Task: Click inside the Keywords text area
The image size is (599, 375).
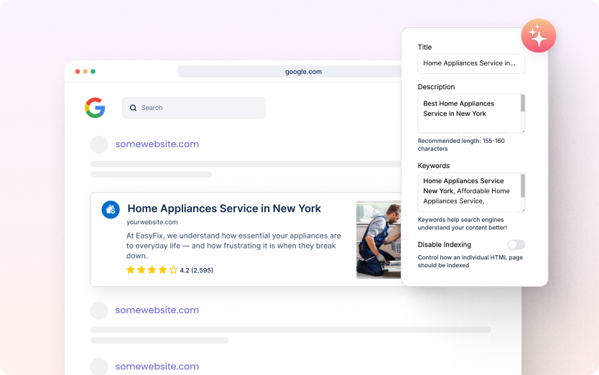Action: coord(468,192)
